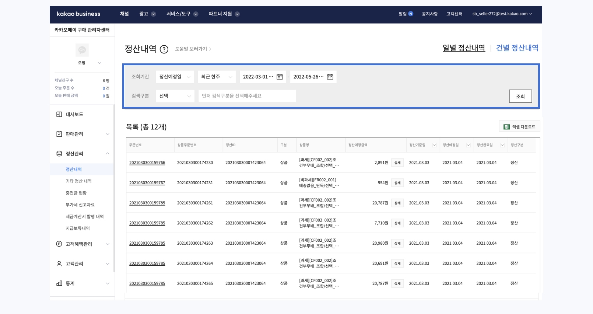Click the 조회 search button
Screen dimensions: 593x314
(520, 96)
